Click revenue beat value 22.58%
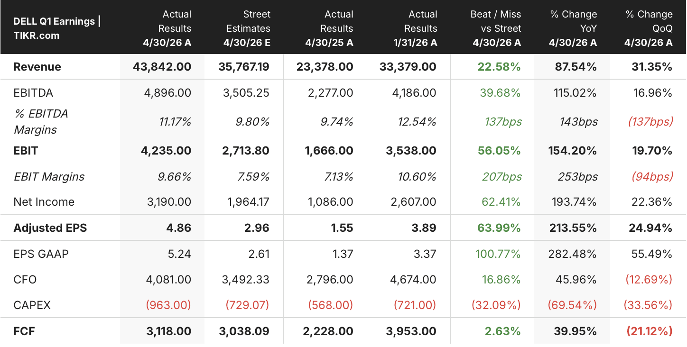 click(499, 67)
